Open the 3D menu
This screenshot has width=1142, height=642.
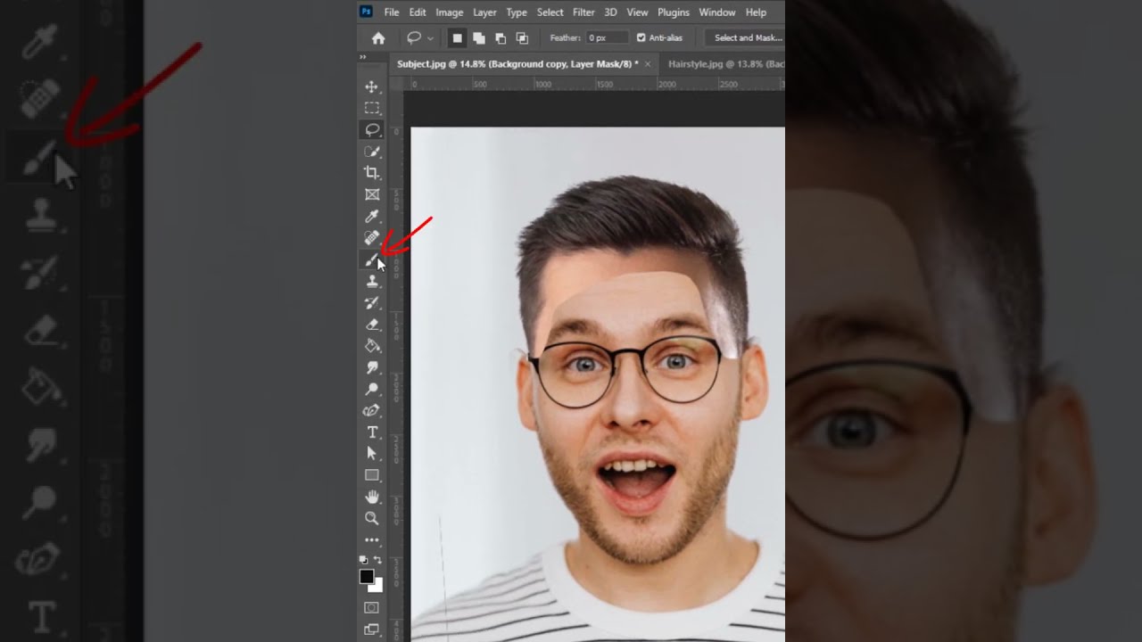[x=610, y=12]
